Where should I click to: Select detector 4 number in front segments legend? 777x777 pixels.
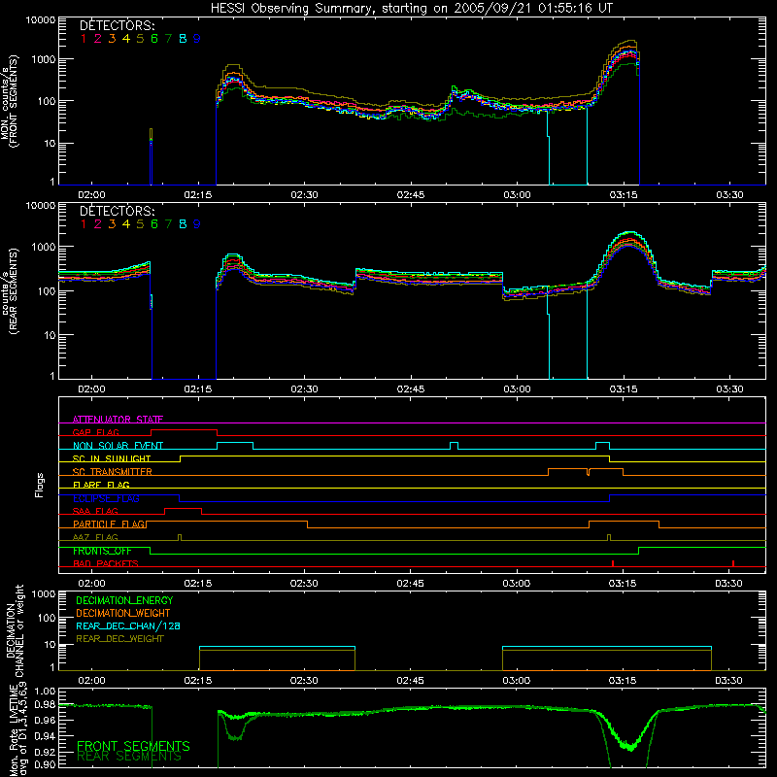coord(126,39)
